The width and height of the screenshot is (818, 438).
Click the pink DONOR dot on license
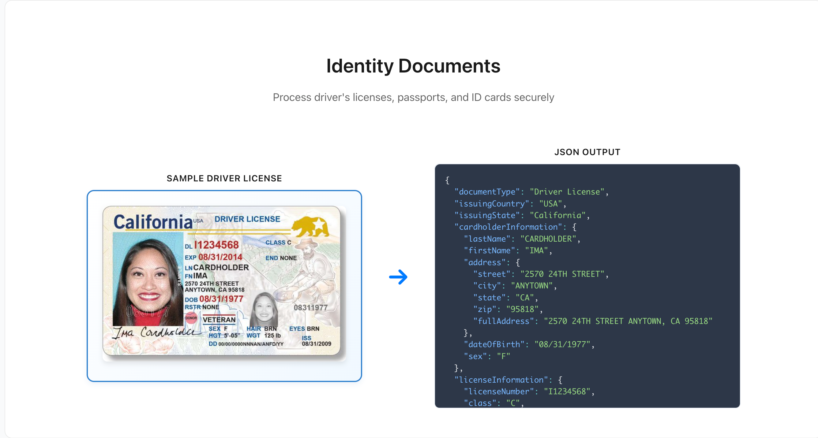pyautogui.click(x=191, y=318)
